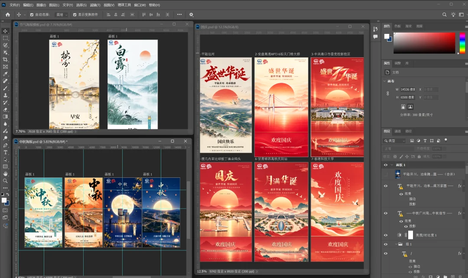Image resolution: width=468 pixels, height=278 pixels.
Task: Click align left edges icon
Action: [x=109, y=14]
